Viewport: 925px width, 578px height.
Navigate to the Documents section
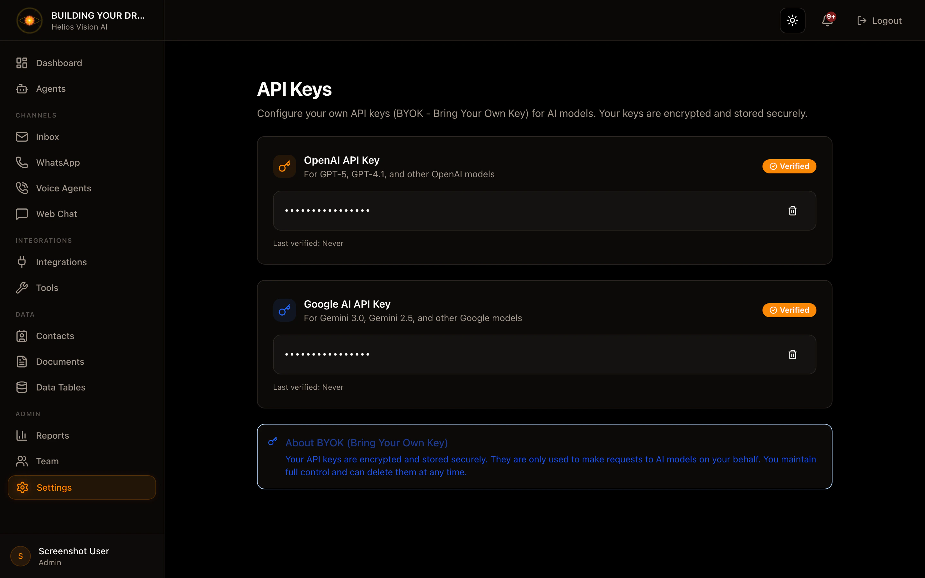[60, 361]
